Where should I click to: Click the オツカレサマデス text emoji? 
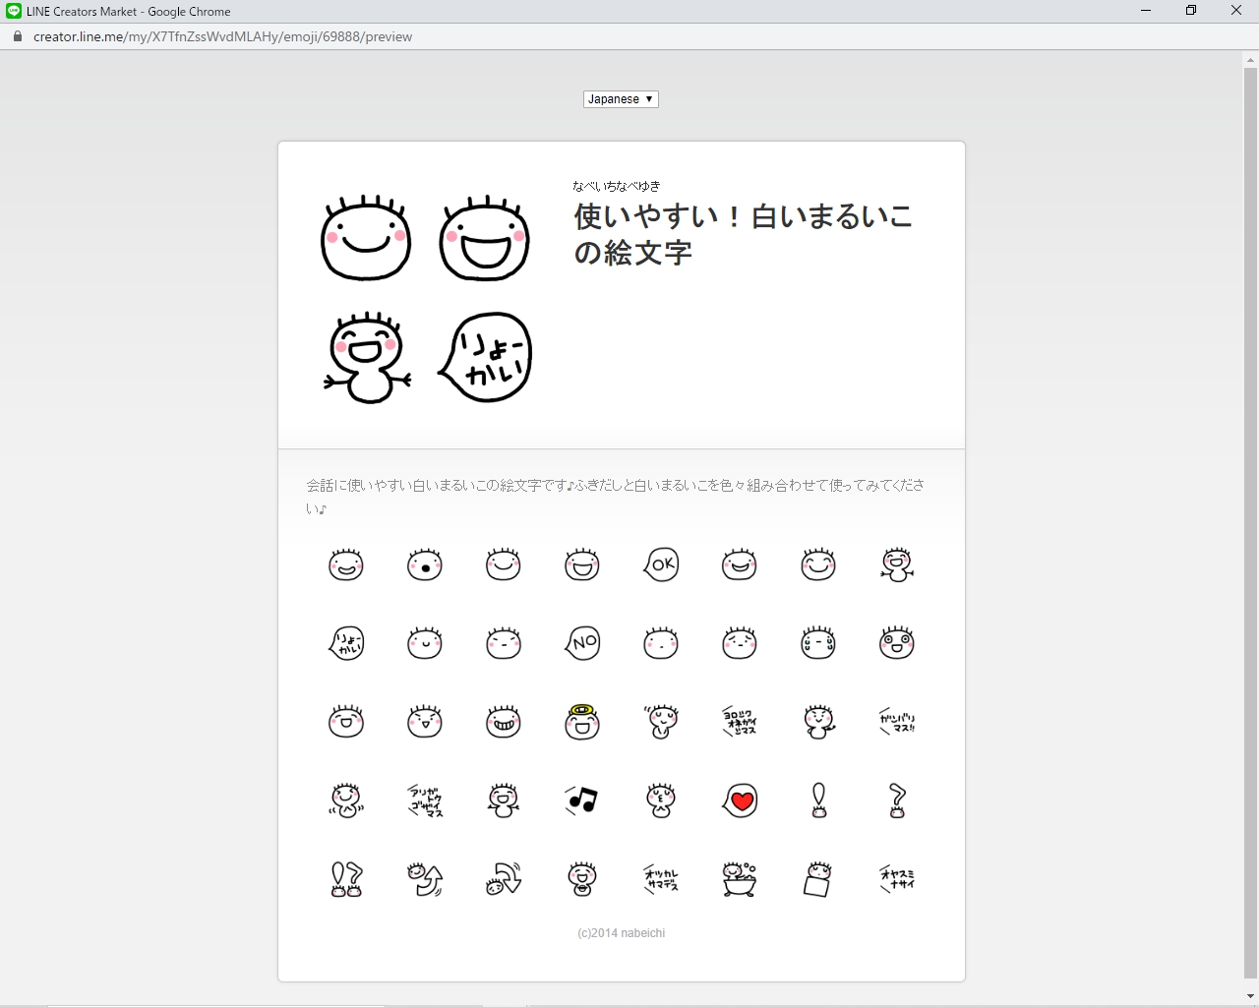(x=661, y=879)
